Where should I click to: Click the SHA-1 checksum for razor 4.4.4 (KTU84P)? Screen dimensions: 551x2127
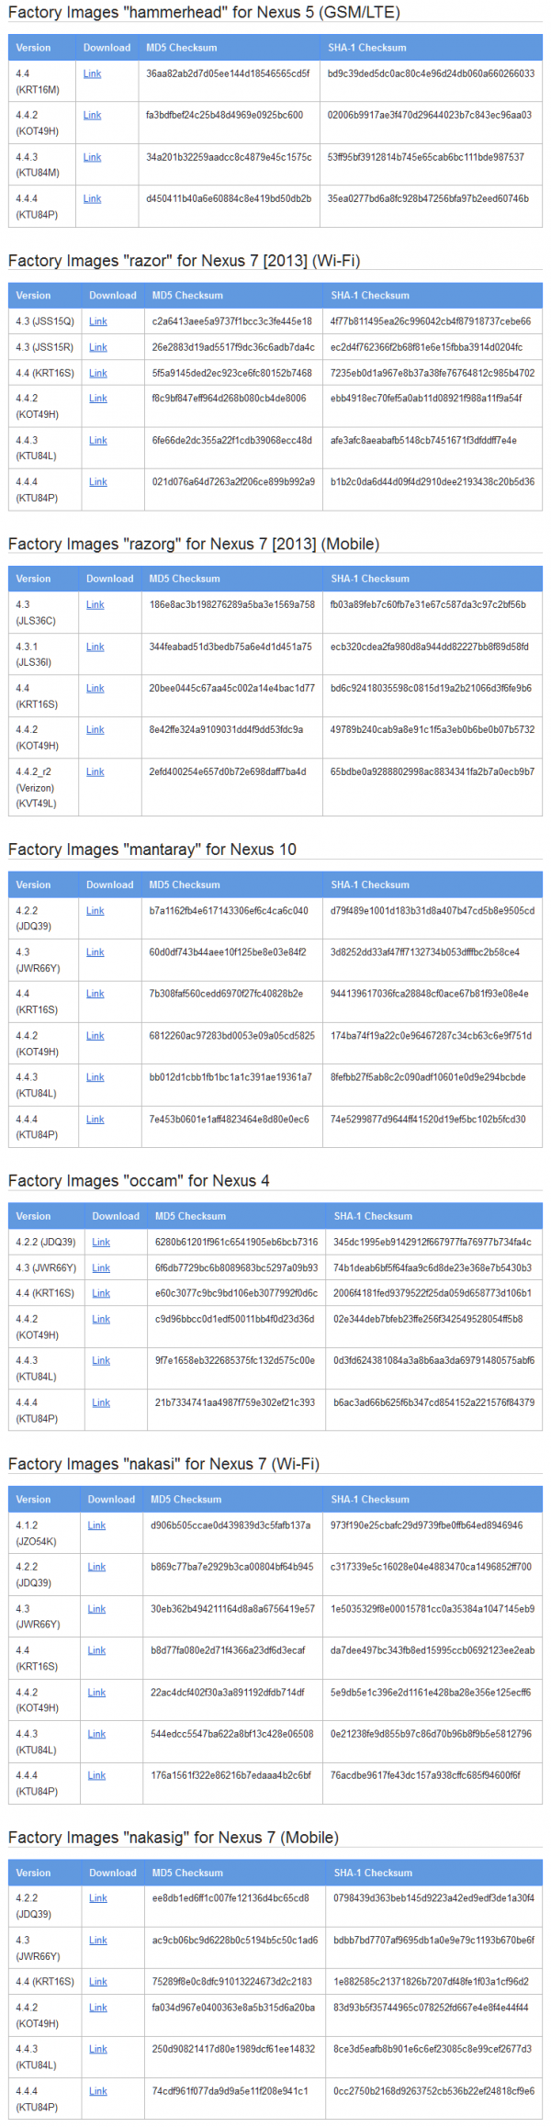433,481
